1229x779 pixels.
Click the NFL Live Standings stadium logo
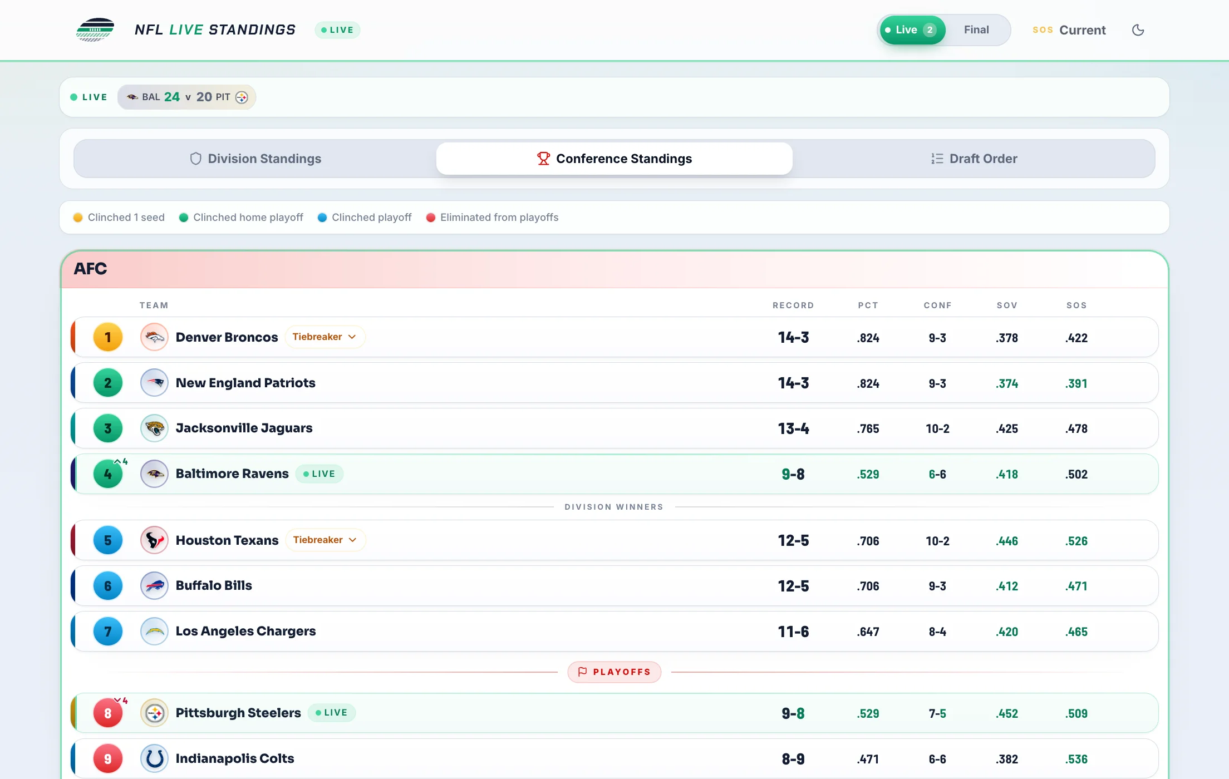click(x=95, y=30)
